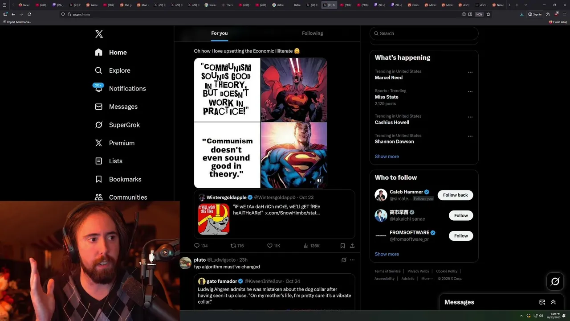This screenshot has width=570, height=321.
Task: Repost the post with 716 reposts
Action: pos(237,246)
